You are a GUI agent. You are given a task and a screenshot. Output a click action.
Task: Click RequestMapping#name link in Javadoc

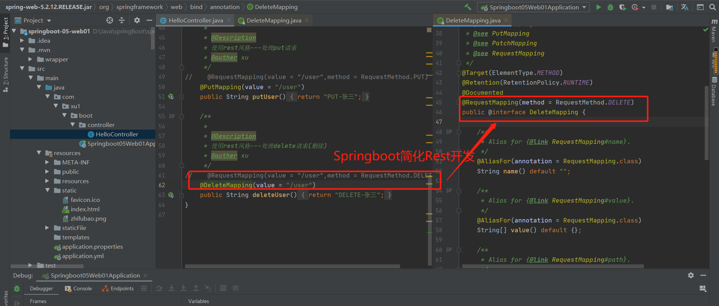tap(589, 142)
